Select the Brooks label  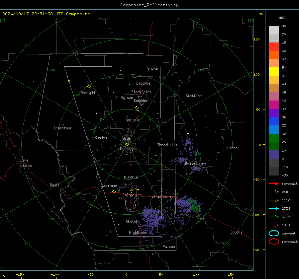pyautogui.click(x=236, y=232)
